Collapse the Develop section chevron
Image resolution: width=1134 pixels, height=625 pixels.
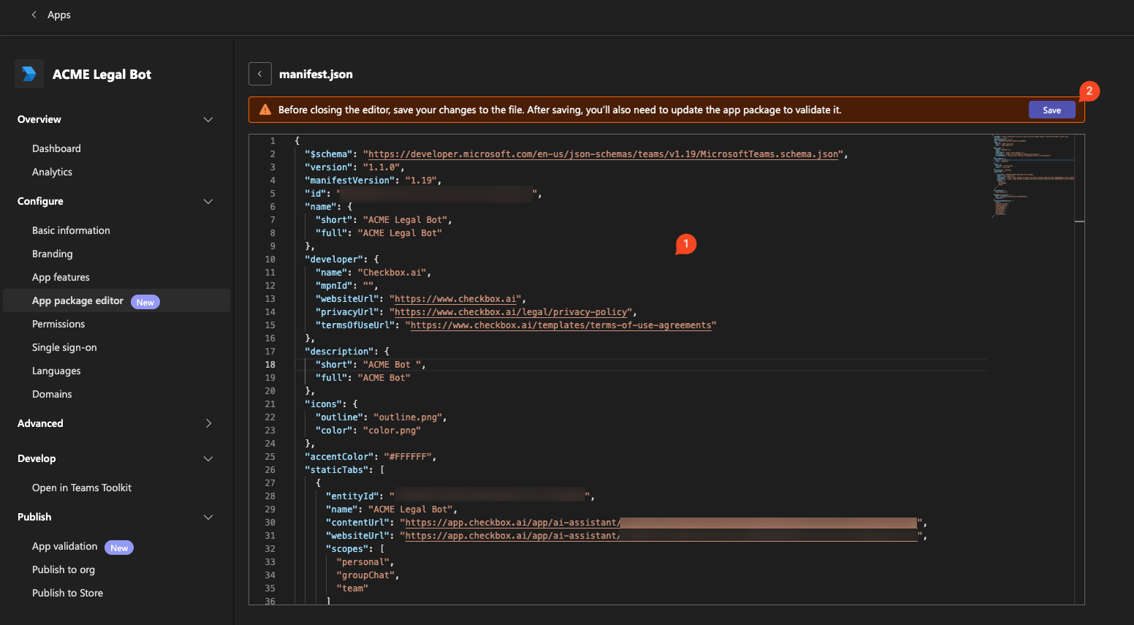tap(208, 458)
